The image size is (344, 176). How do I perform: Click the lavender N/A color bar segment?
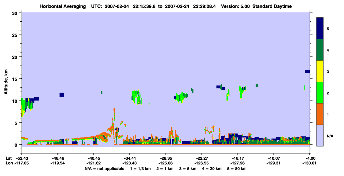tap(320, 135)
